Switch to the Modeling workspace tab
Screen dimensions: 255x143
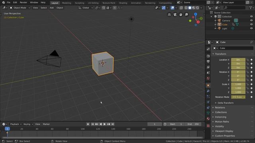67,3
